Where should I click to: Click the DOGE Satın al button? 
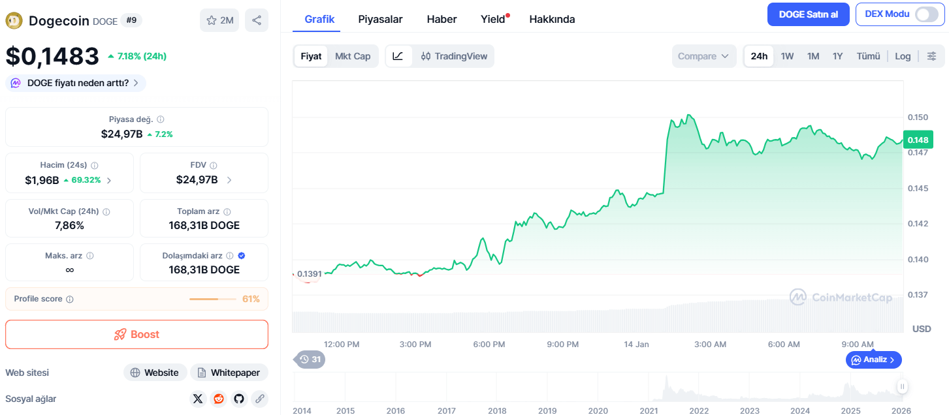[x=808, y=14]
